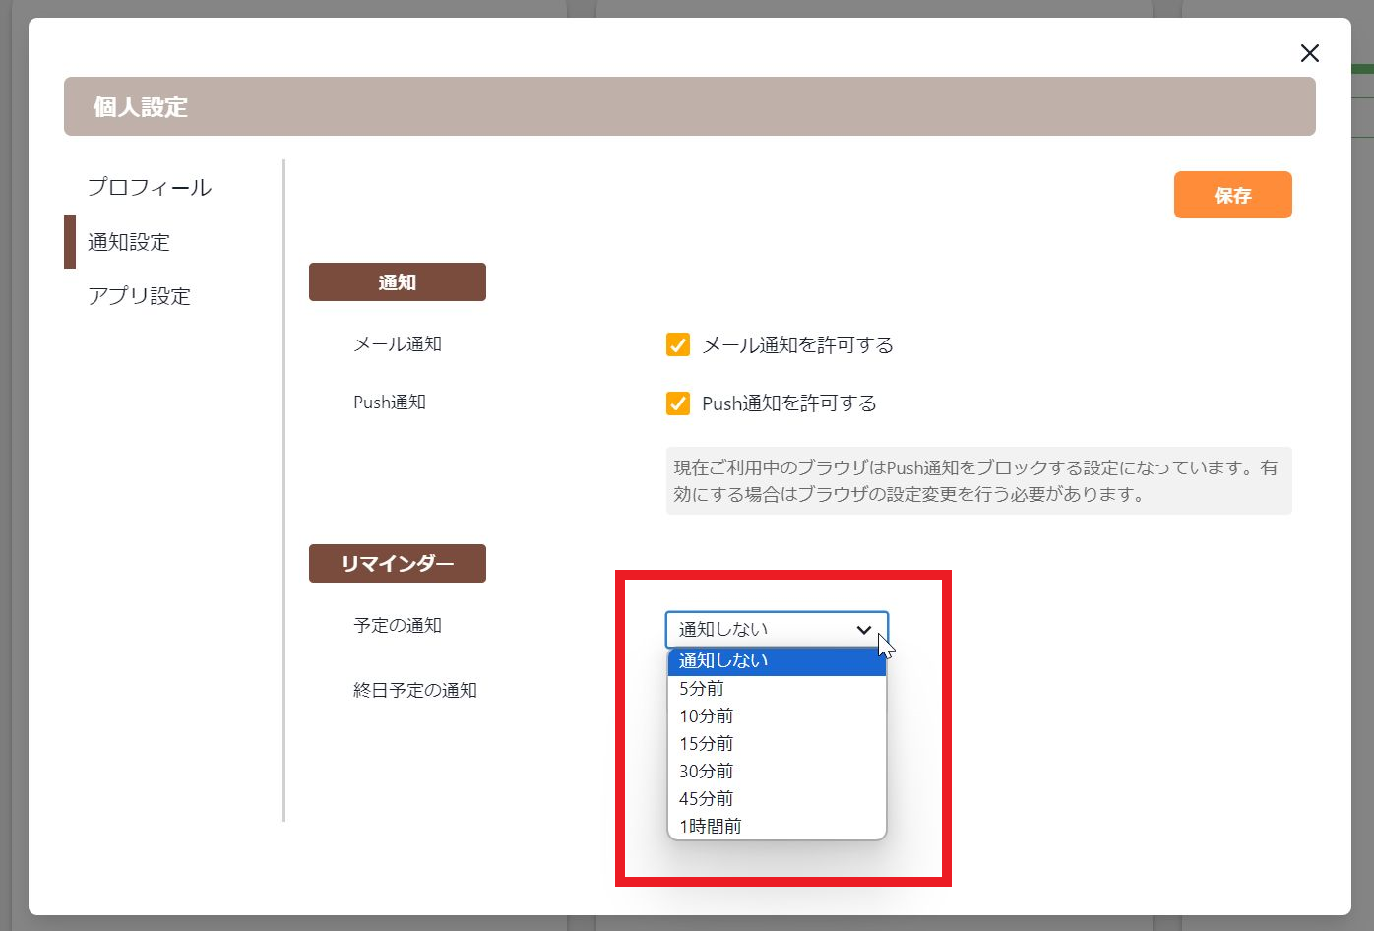Click the 通知 section header badge
This screenshot has height=931, width=1374.
pos(397,281)
